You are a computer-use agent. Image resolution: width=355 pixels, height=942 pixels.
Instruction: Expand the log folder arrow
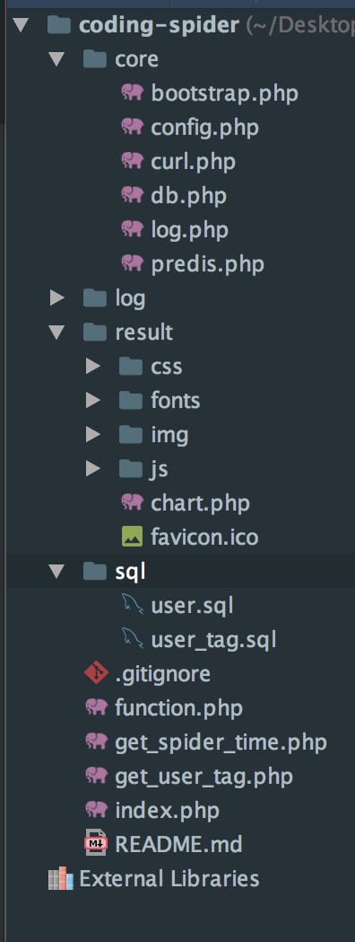[57, 298]
